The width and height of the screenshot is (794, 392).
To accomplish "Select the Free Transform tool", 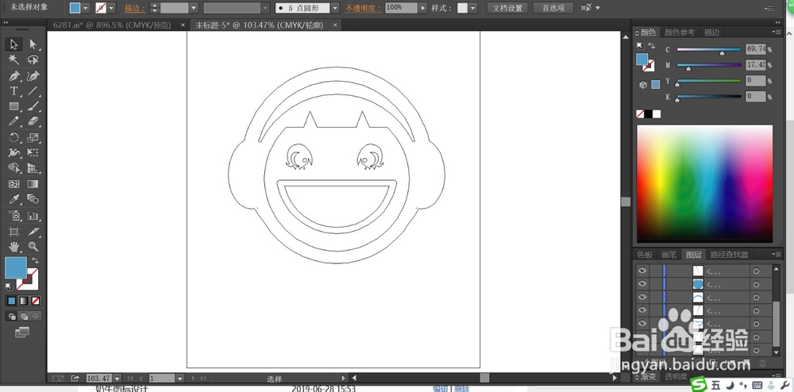I will [x=33, y=152].
